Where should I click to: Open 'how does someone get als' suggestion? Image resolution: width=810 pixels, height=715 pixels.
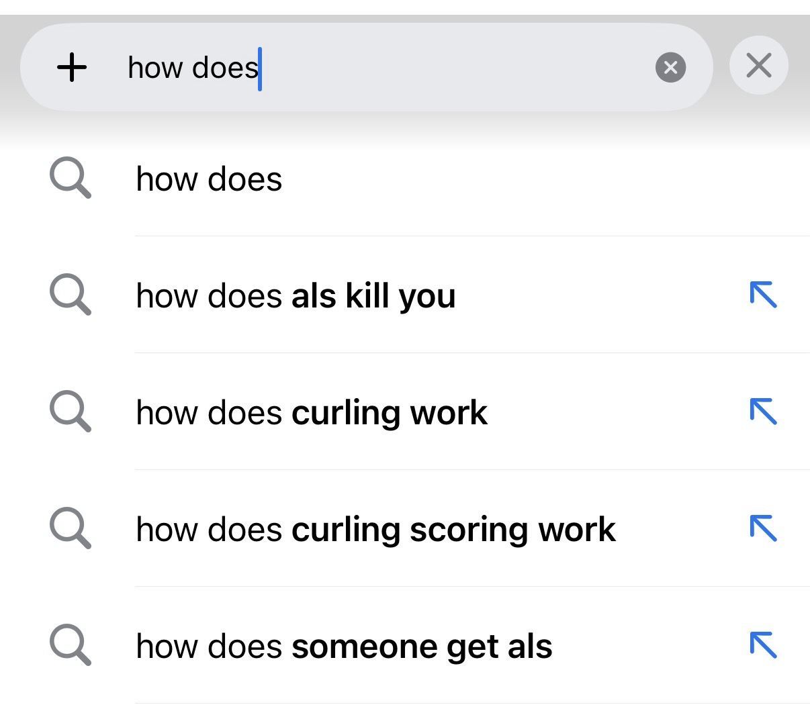343,647
